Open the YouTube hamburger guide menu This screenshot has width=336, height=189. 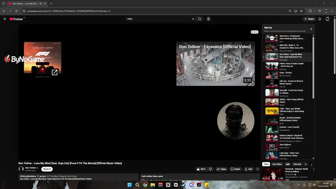pyautogui.click(x=5, y=19)
